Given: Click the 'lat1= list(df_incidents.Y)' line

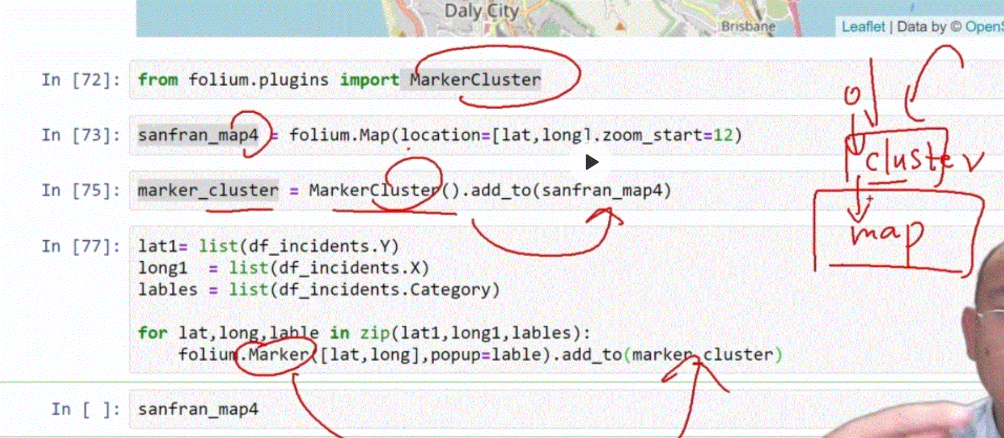Looking at the screenshot, I should (x=269, y=246).
